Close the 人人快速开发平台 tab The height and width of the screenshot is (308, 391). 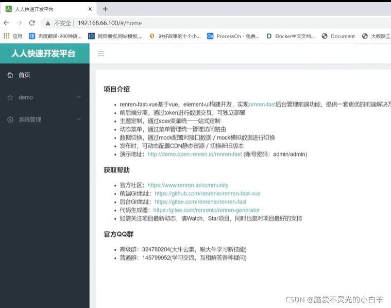[90, 9]
